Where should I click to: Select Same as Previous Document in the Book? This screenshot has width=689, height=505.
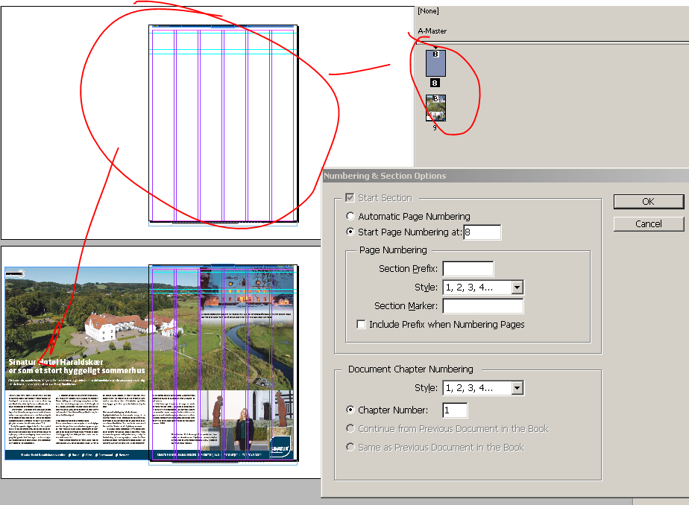click(350, 447)
